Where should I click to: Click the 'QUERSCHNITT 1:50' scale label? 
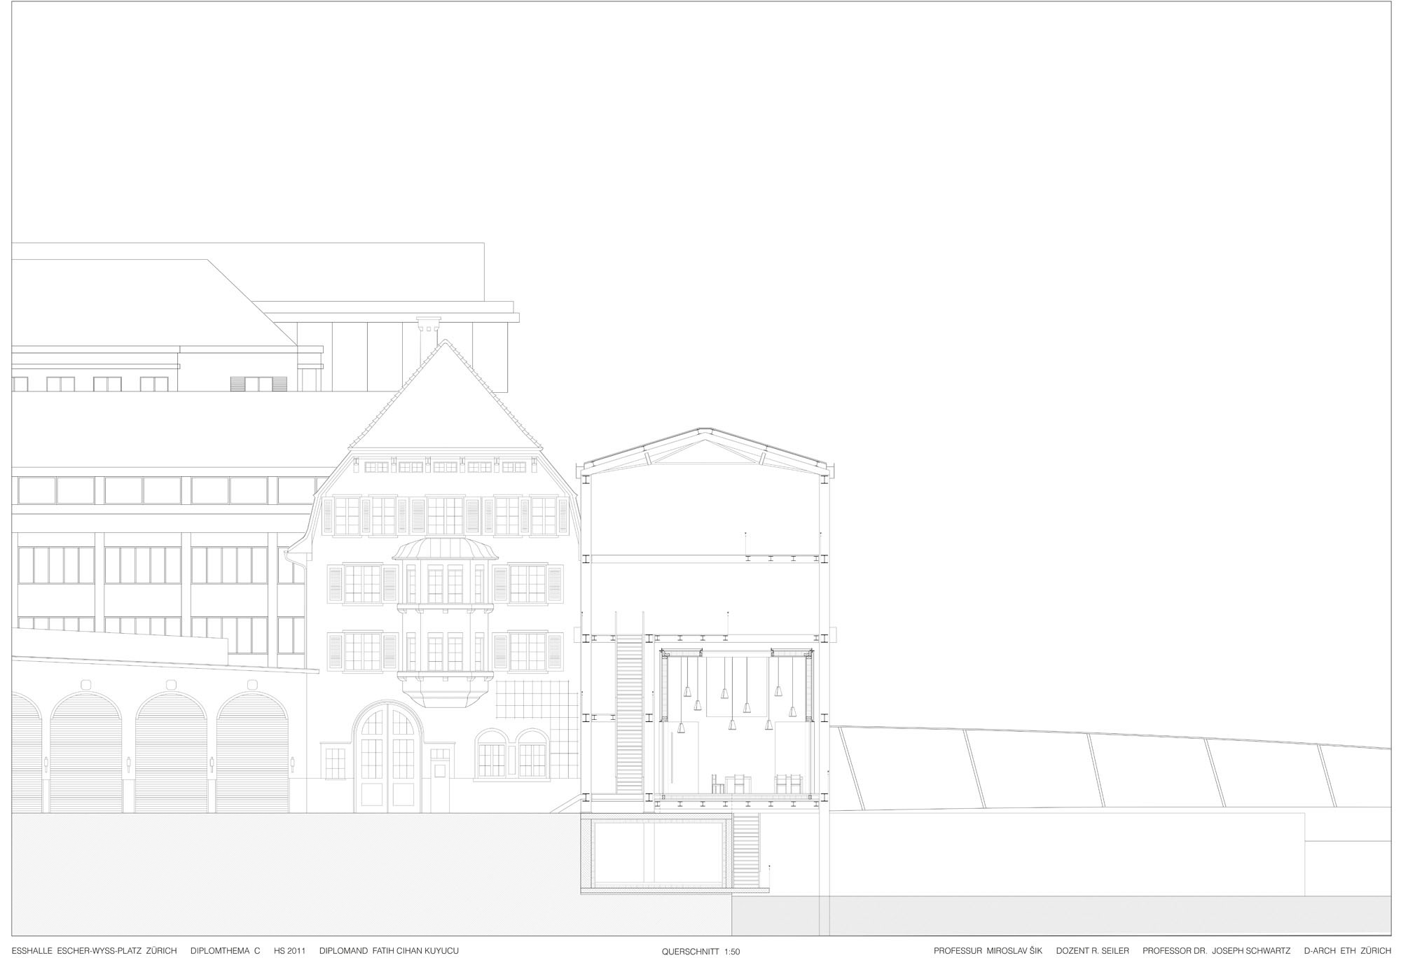click(x=700, y=952)
